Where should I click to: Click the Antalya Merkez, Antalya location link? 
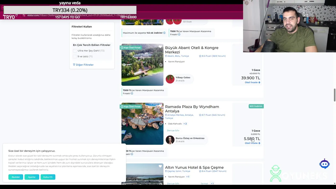pos(179,117)
